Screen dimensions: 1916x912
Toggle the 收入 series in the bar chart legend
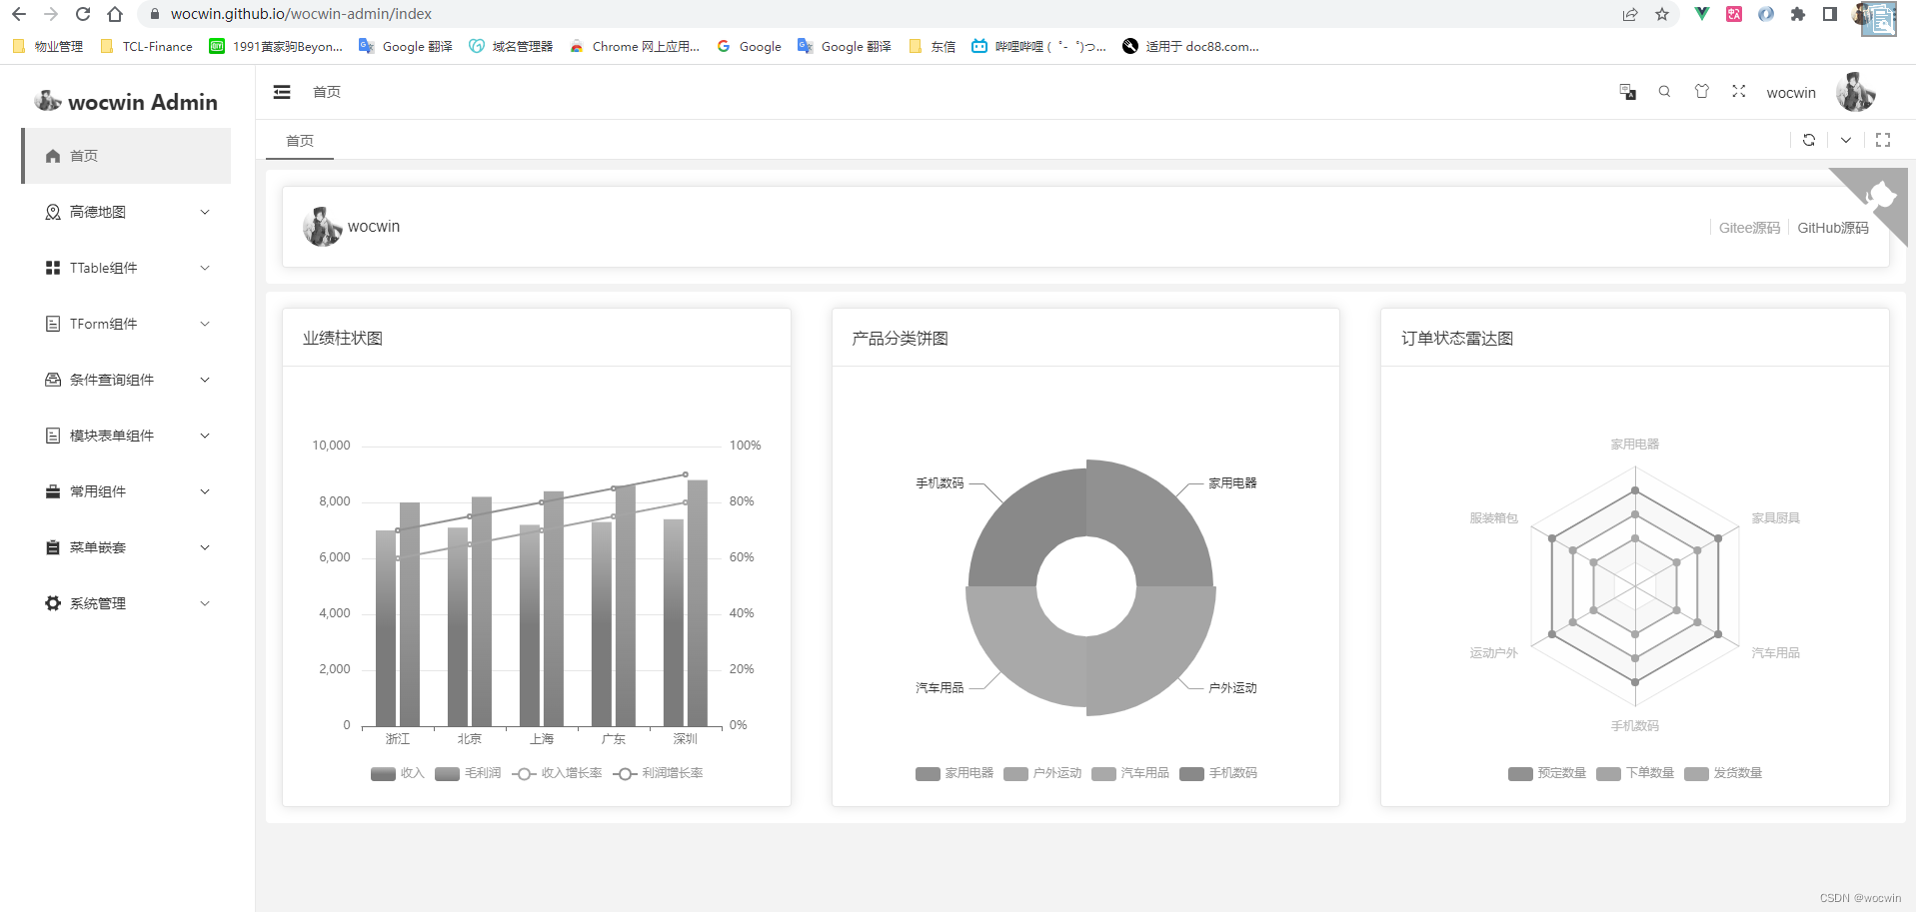(x=398, y=773)
